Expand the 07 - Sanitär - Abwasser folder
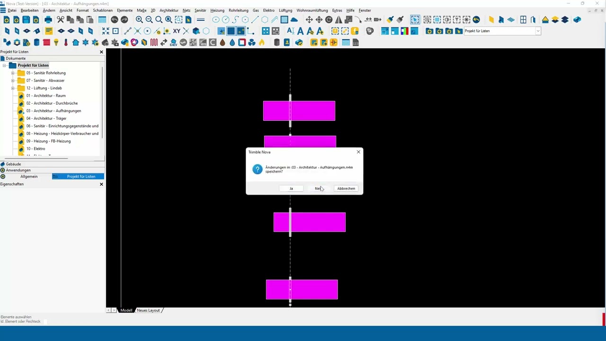Image resolution: width=606 pixels, height=341 pixels. click(x=13, y=81)
